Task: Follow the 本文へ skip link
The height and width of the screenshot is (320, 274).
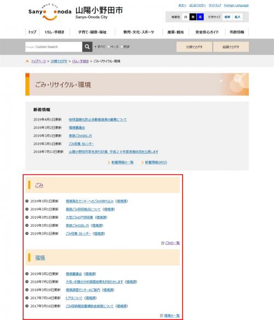Action: pos(182,5)
